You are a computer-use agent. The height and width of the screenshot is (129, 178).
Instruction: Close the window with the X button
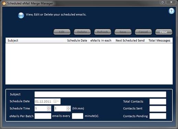coord(171,2)
